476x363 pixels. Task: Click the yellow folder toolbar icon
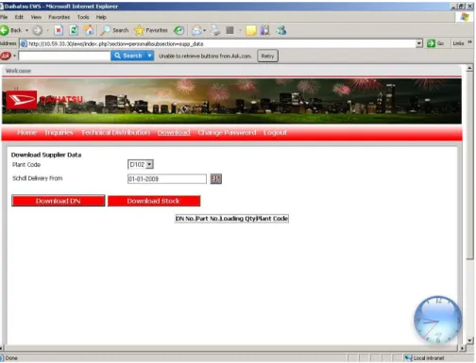point(251,30)
